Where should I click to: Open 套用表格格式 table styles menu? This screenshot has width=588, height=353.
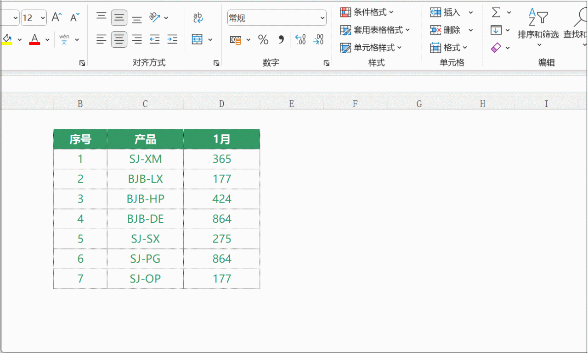click(375, 30)
